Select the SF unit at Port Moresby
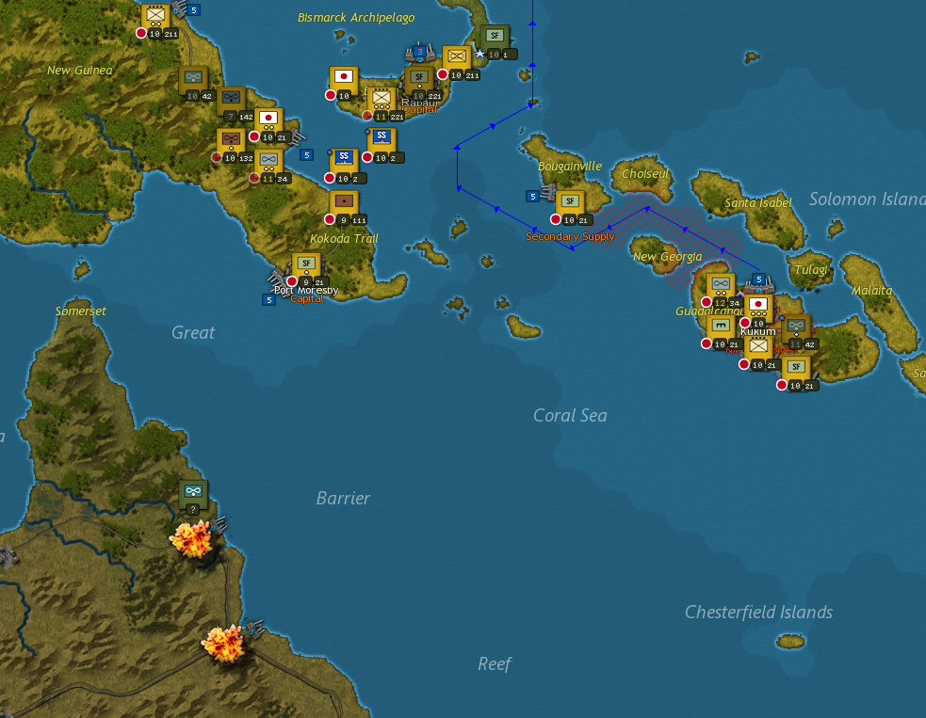The image size is (926, 718). pos(306,267)
